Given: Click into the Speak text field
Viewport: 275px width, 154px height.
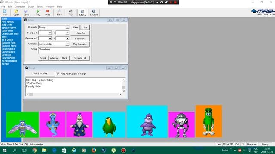Looking at the screenshot, I should point(64,50).
